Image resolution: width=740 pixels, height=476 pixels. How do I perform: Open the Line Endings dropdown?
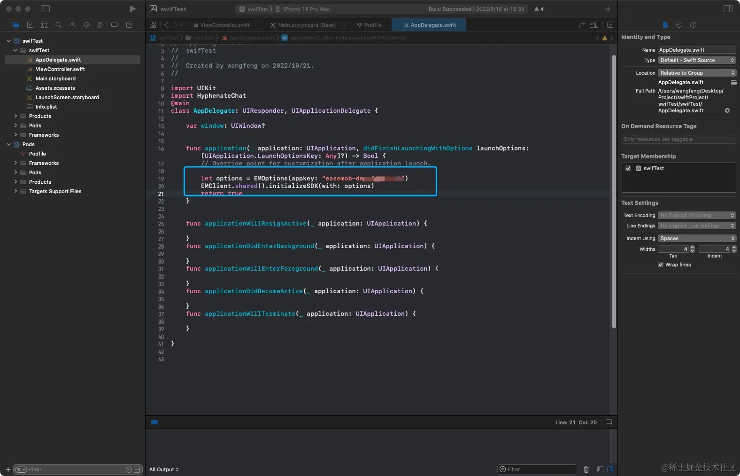click(x=697, y=226)
